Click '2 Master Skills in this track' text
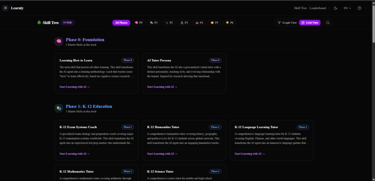Screen dimensions: 375x181 [81, 45]
